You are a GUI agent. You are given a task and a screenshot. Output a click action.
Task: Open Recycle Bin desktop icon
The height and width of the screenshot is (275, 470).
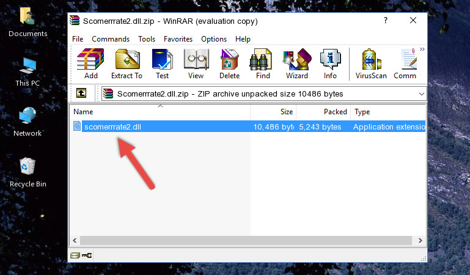click(x=28, y=172)
